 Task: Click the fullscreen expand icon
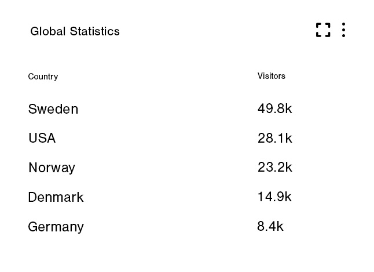[323, 30]
